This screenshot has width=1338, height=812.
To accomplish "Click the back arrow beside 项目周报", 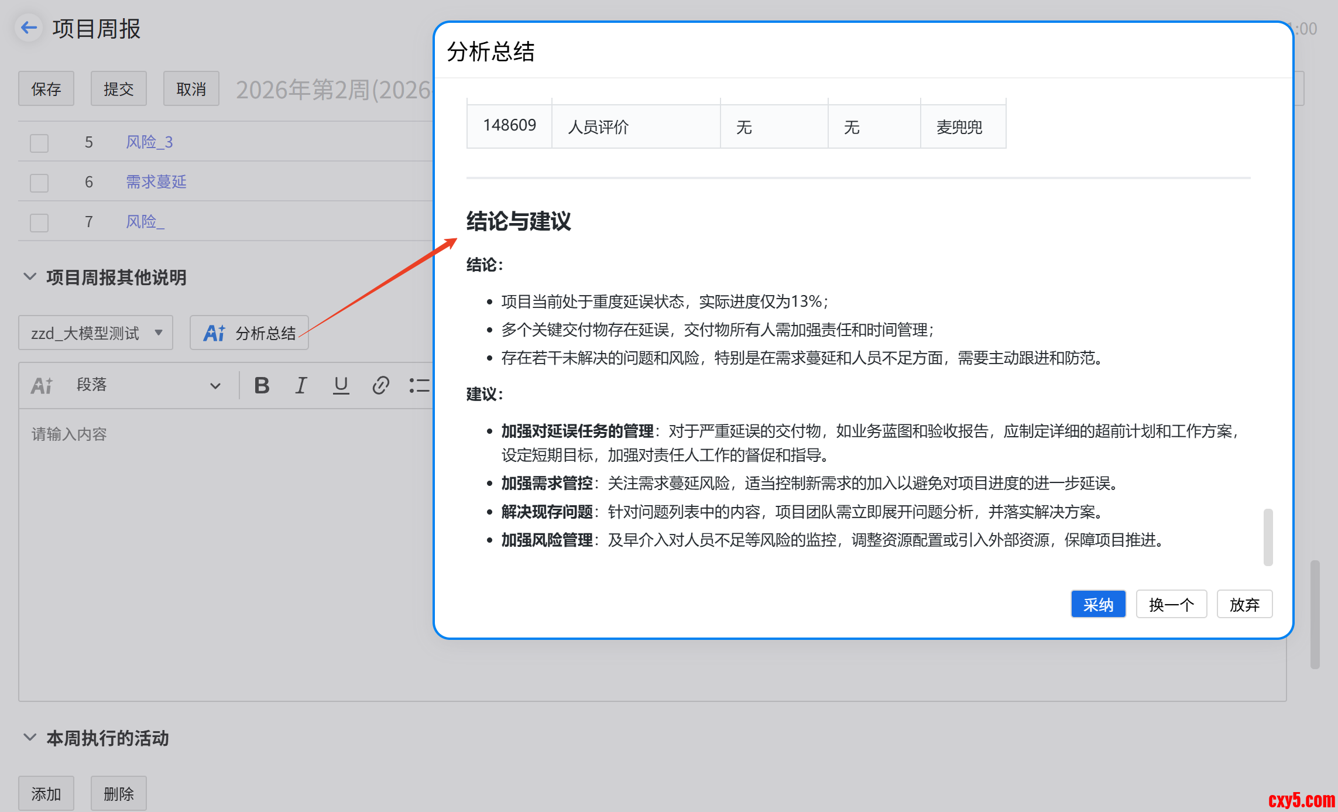I will 29,28.
